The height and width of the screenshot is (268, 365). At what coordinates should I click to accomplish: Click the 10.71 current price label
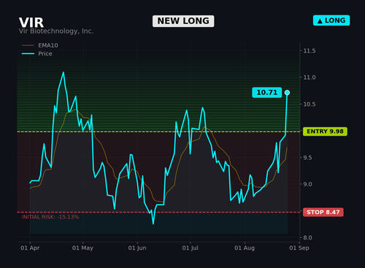267,93
